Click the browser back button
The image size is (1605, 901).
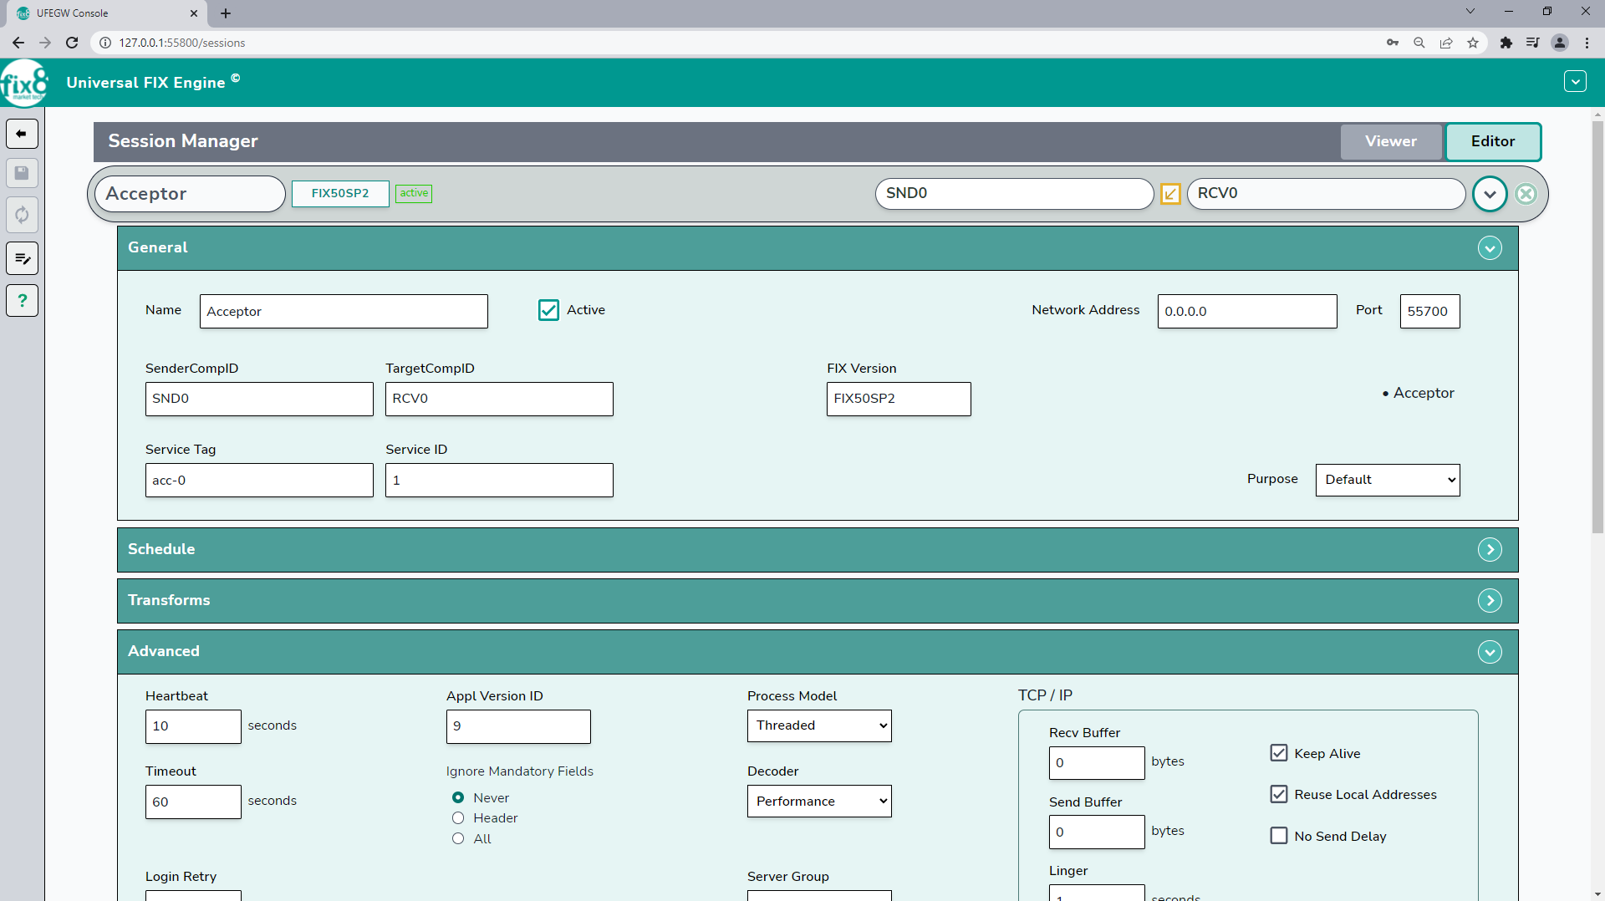click(18, 43)
